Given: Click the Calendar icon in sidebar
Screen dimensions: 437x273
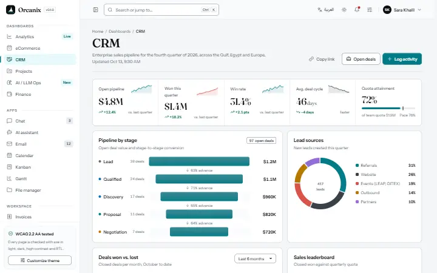Looking at the screenshot, I should 9,155.
